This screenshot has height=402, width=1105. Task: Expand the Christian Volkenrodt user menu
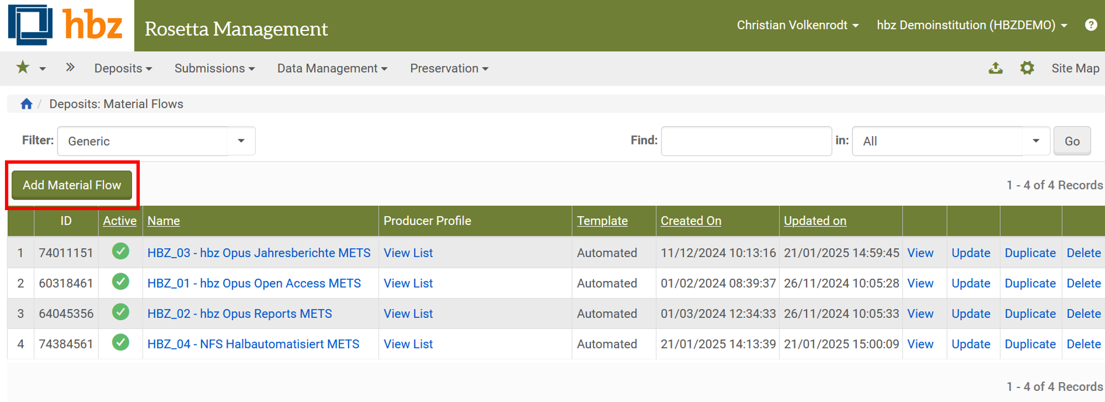797,25
